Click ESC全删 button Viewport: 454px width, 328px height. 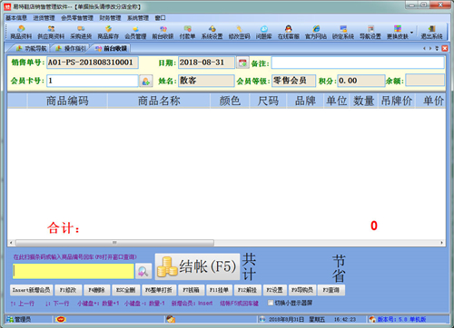coord(126,290)
